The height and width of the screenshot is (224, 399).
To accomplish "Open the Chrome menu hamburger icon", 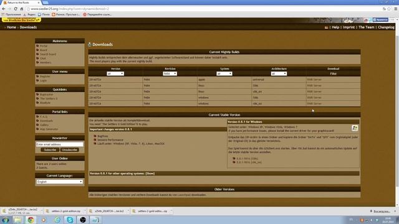I will 396,9.
